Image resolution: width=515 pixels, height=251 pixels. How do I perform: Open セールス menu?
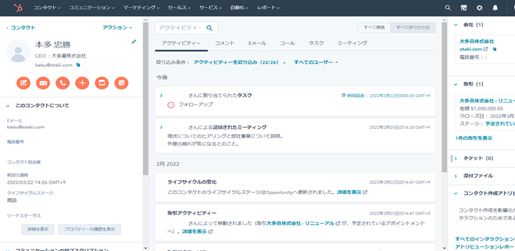click(179, 8)
